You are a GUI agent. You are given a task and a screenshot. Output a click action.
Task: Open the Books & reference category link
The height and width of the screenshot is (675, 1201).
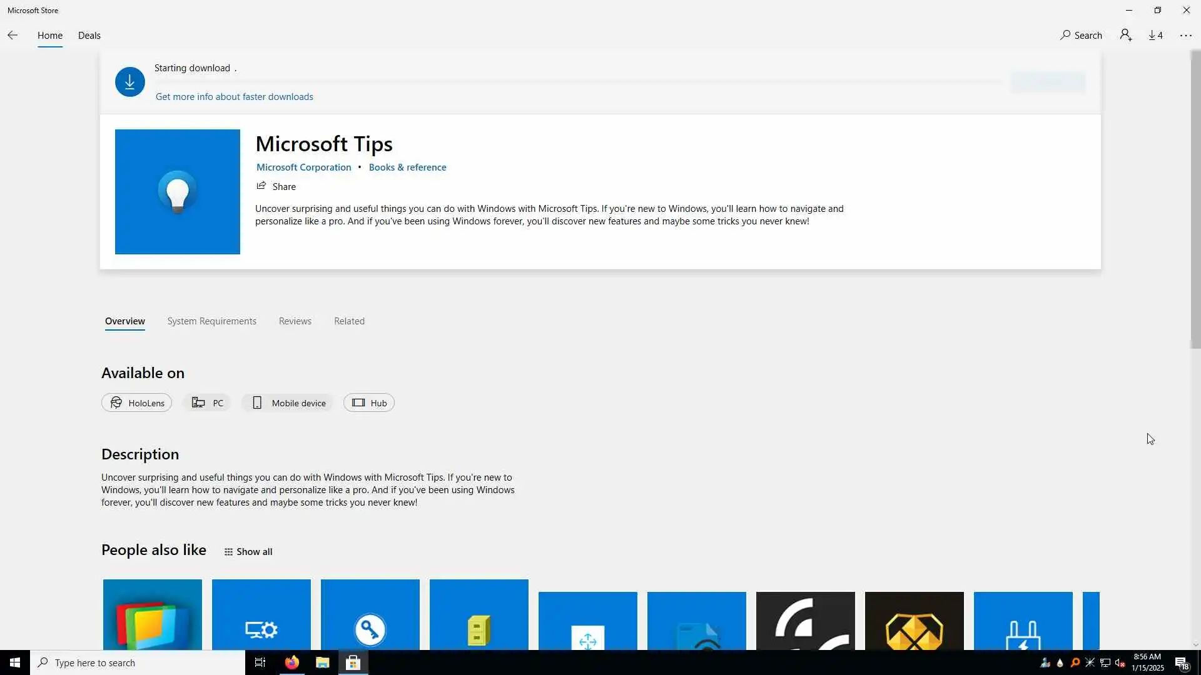coord(407,167)
